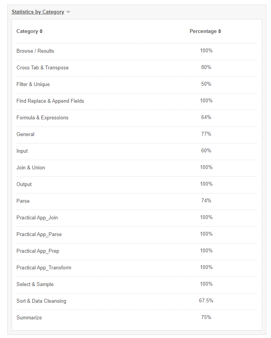
Task: Select the Browse / Results category
Action: pos(35,51)
